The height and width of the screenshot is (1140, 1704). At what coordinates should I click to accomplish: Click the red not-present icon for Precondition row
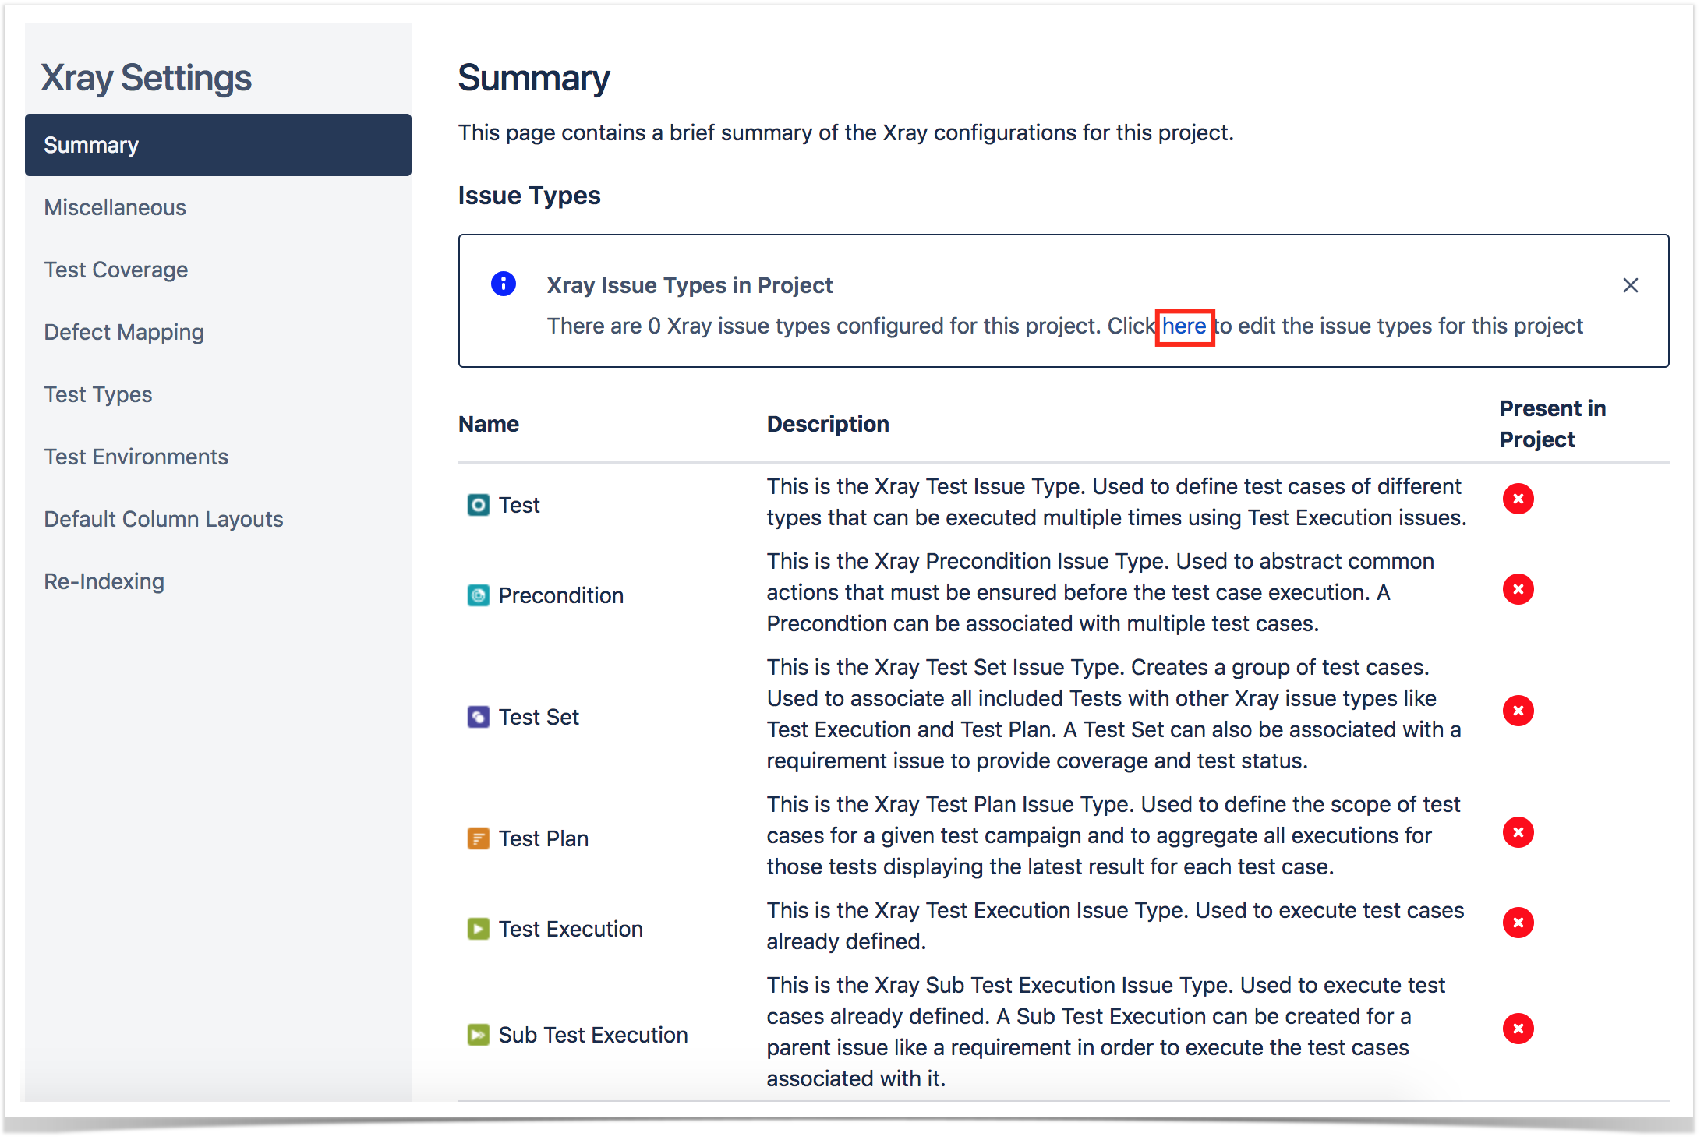click(1518, 589)
